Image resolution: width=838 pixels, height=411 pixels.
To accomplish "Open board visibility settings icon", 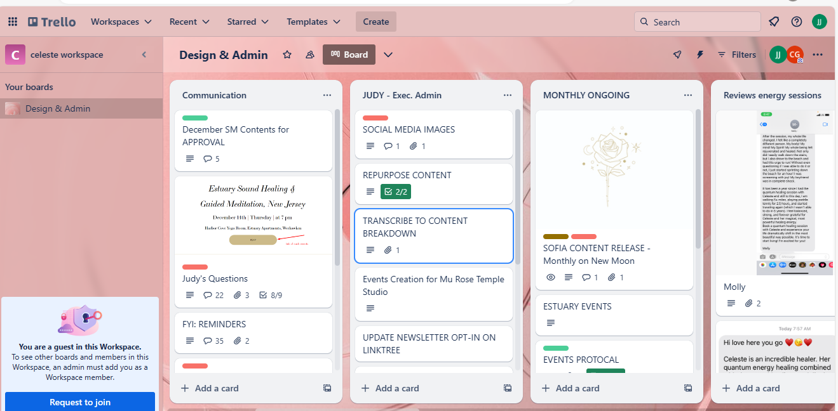I will [x=310, y=55].
